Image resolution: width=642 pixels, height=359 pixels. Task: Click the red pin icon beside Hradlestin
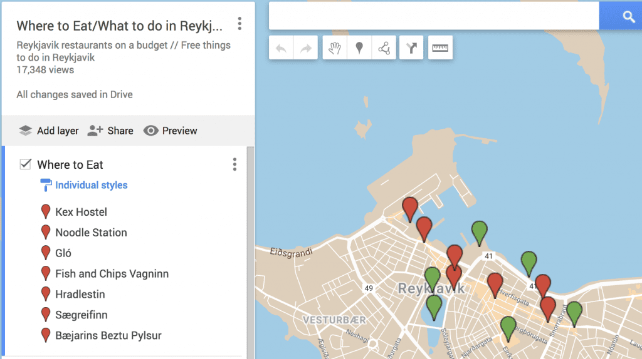click(46, 293)
